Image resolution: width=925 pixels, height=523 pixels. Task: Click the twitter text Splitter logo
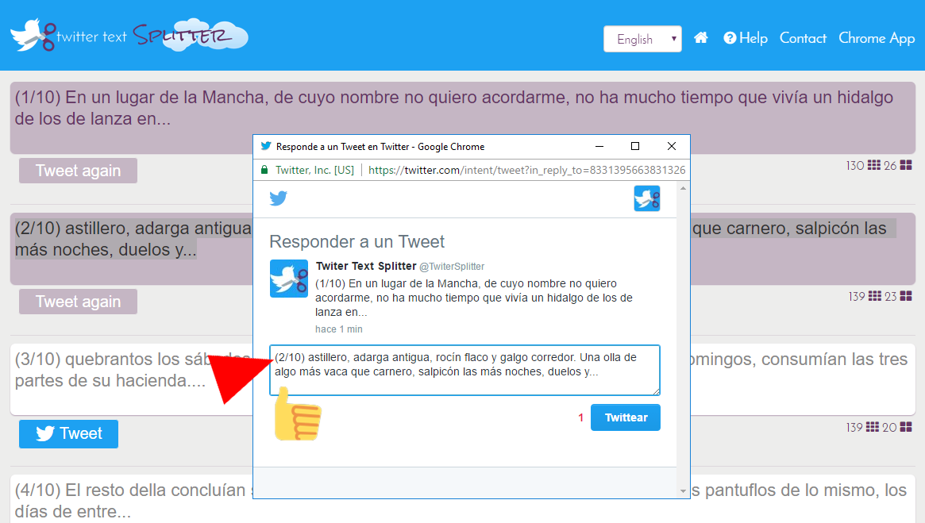[x=129, y=36]
